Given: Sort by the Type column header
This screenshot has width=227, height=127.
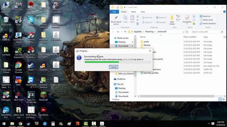Looking at the screenshot, I should coord(206,37).
